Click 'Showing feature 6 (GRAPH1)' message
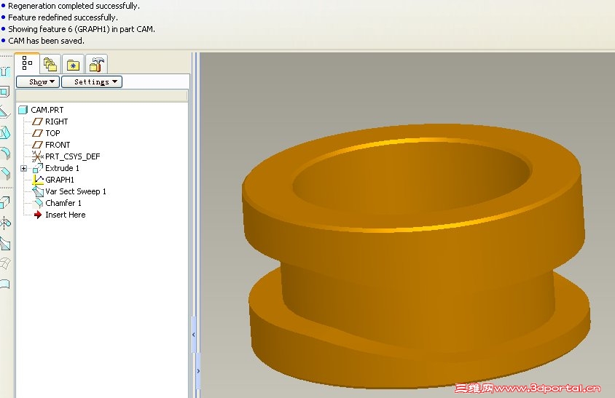This screenshot has width=615, height=398. pyautogui.click(x=82, y=29)
